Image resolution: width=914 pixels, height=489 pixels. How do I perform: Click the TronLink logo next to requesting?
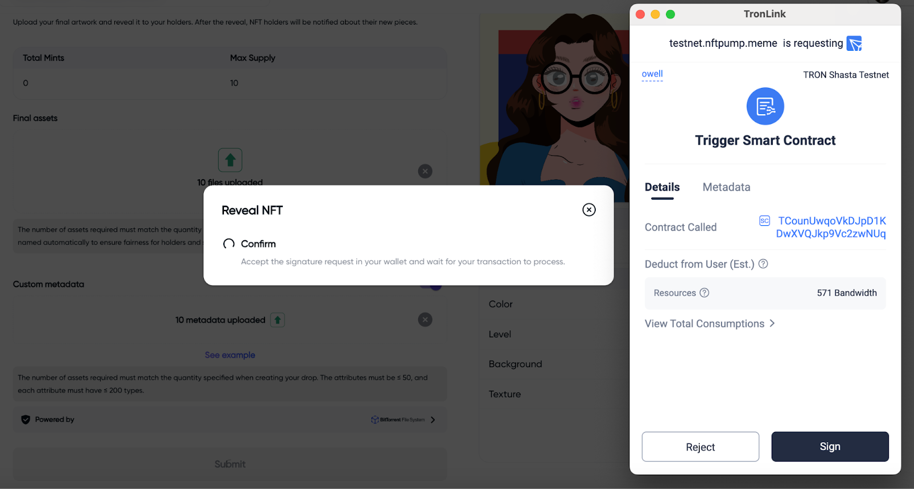854,43
